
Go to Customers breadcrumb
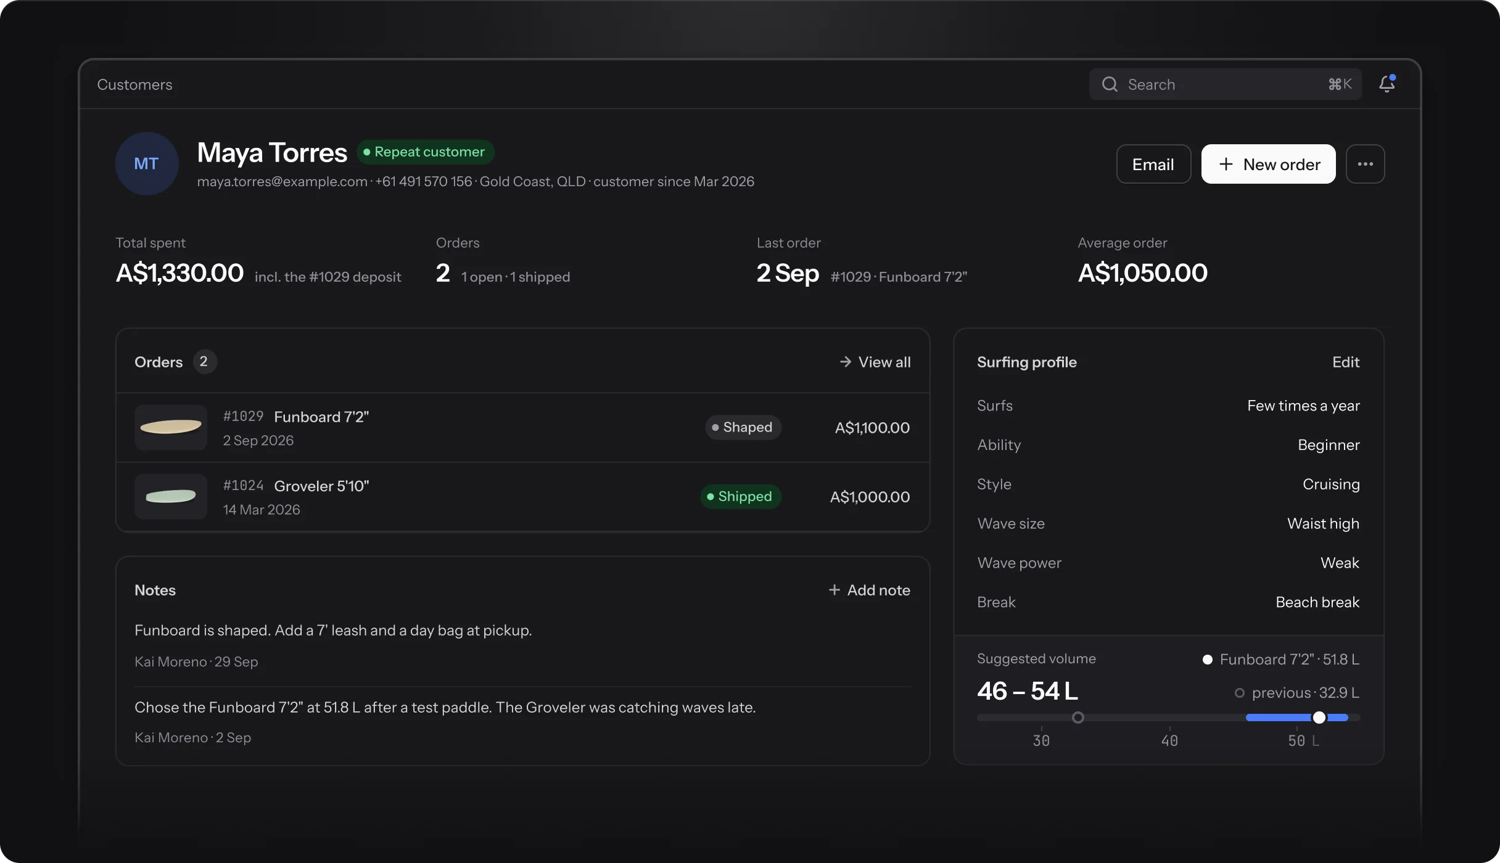pyautogui.click(x=134, y=84)
